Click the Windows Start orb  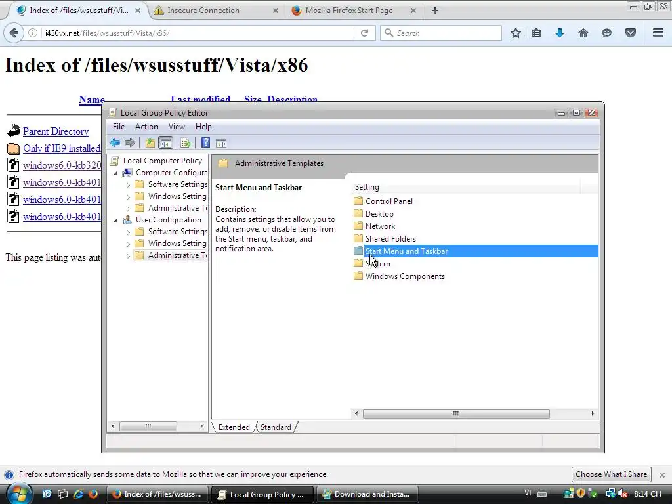click(x=19, y=493)
